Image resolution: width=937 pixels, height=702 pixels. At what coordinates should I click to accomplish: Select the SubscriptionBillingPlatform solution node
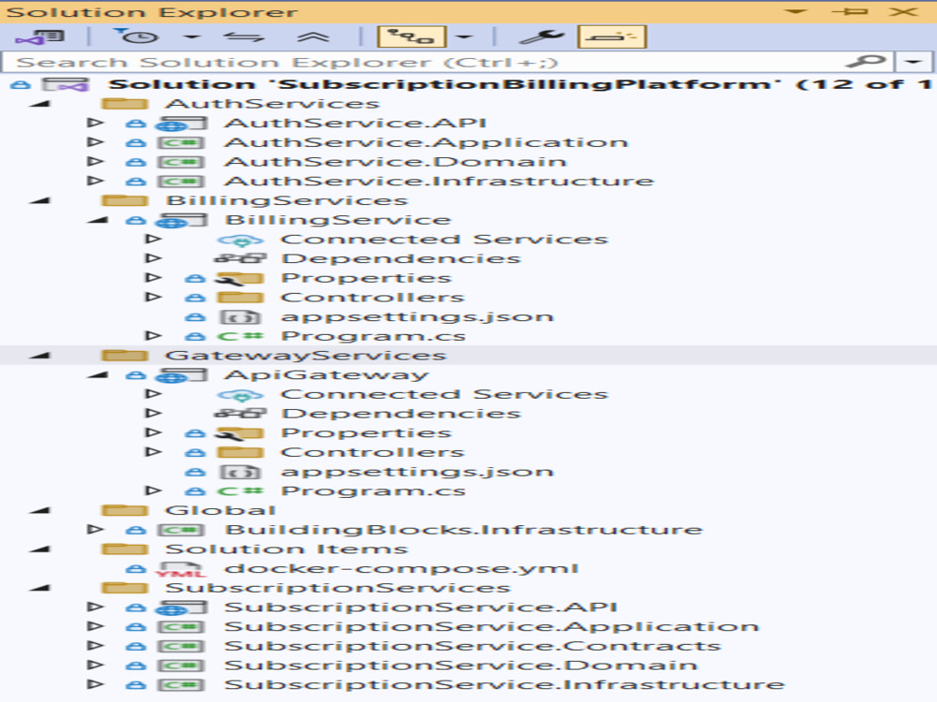[x=520, y=84]
